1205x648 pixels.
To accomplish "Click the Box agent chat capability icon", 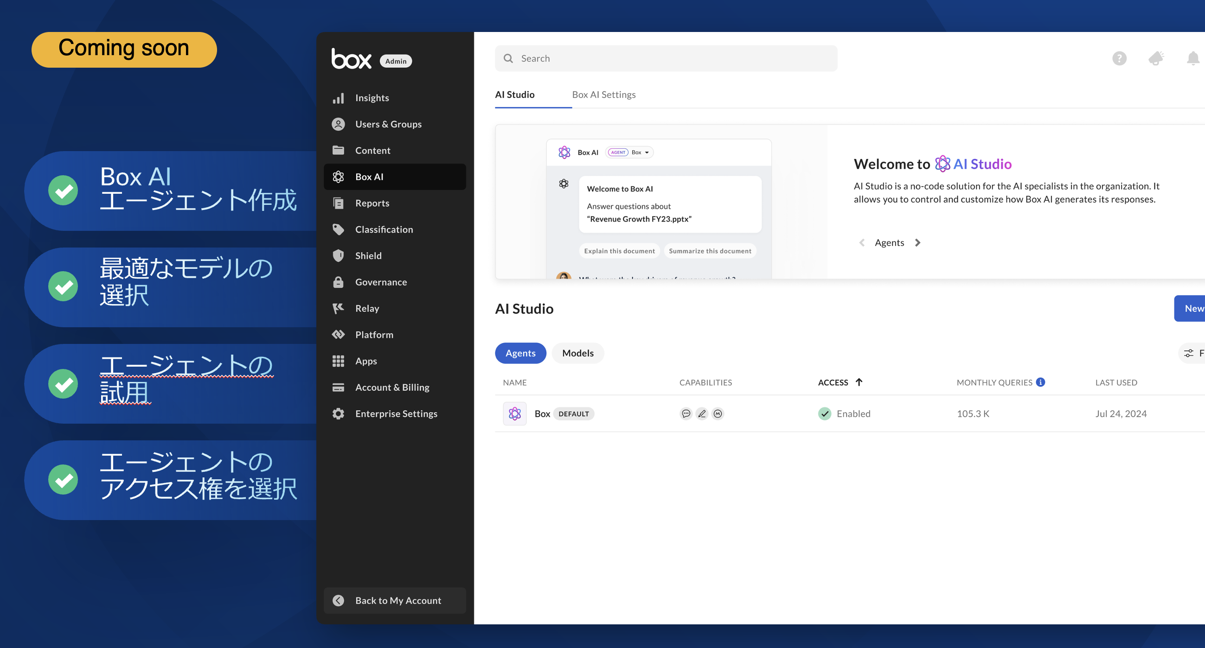I will 686,413.
